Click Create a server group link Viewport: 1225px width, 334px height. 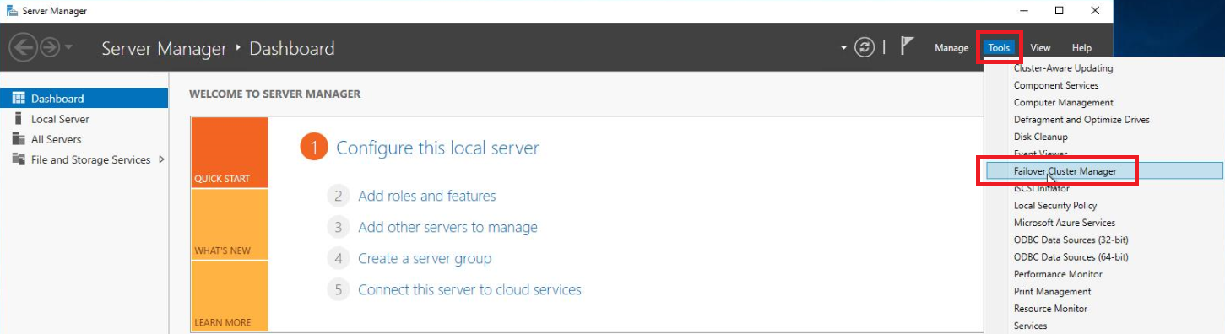coord(425,258)
